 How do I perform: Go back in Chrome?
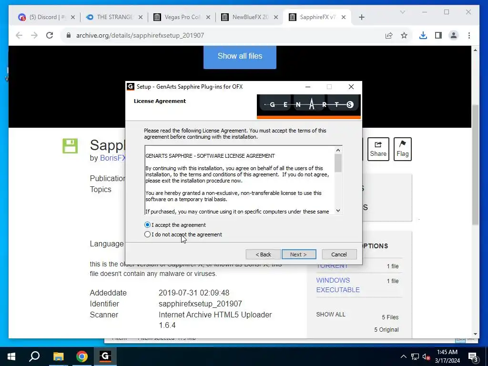[x=19, y=35]
